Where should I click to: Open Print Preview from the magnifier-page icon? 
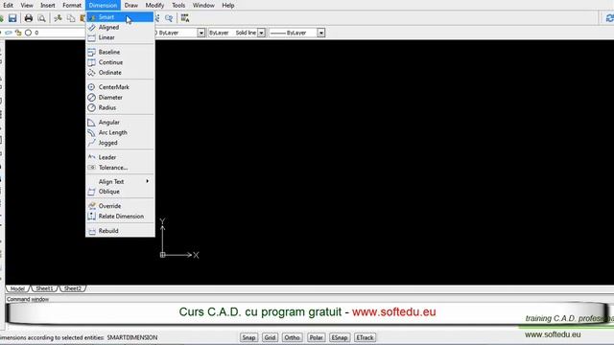[x=41, y=18]
